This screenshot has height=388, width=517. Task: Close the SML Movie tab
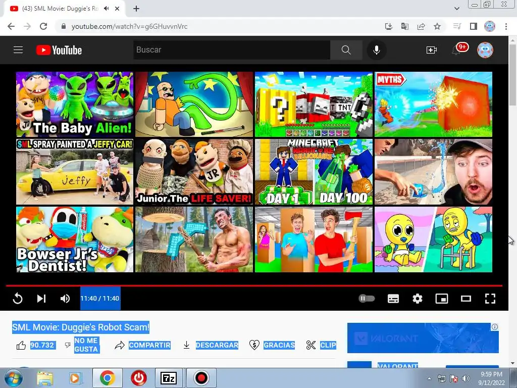(117, 9)
